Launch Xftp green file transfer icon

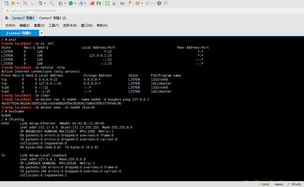coord(99,3)
